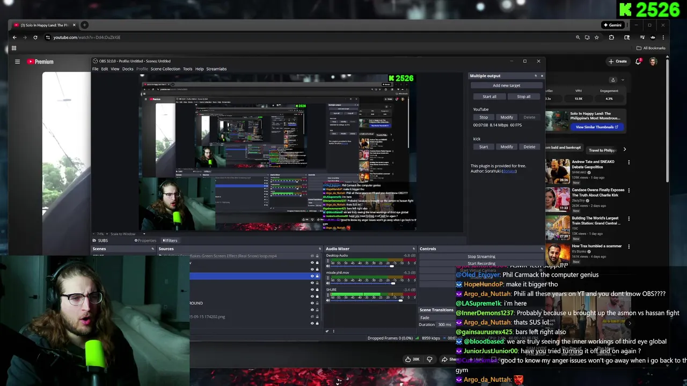Open OBS Edit menu

(105, 69)
